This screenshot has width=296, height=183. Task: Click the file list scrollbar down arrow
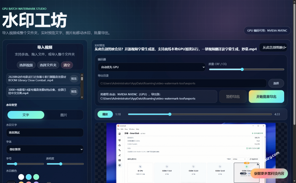pyautogui.click(x=82, y=98)
